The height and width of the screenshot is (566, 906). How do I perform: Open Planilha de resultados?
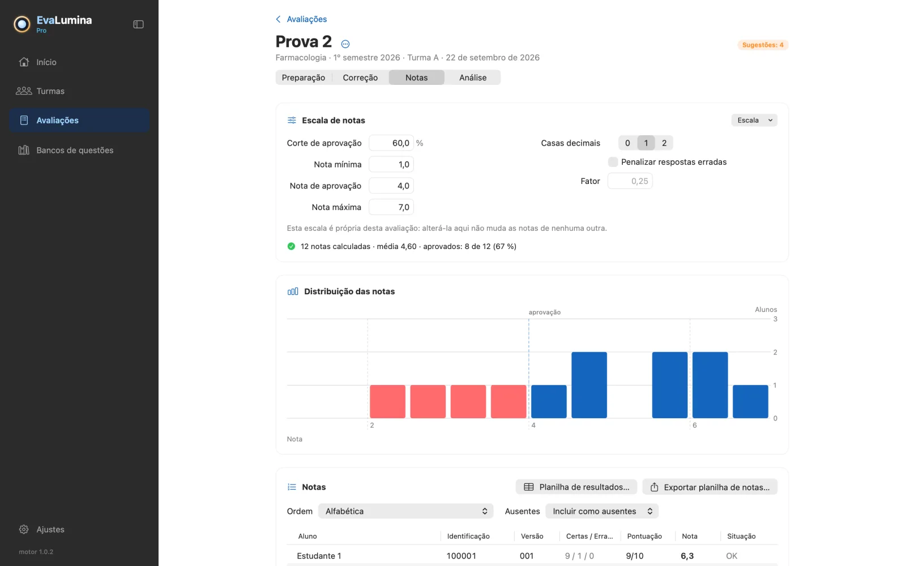point(576,487)
